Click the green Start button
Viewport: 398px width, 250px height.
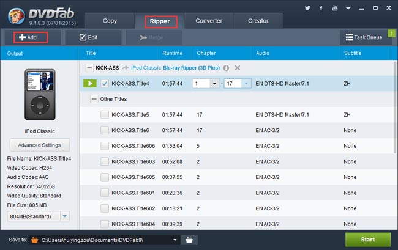tap(368, 240)
